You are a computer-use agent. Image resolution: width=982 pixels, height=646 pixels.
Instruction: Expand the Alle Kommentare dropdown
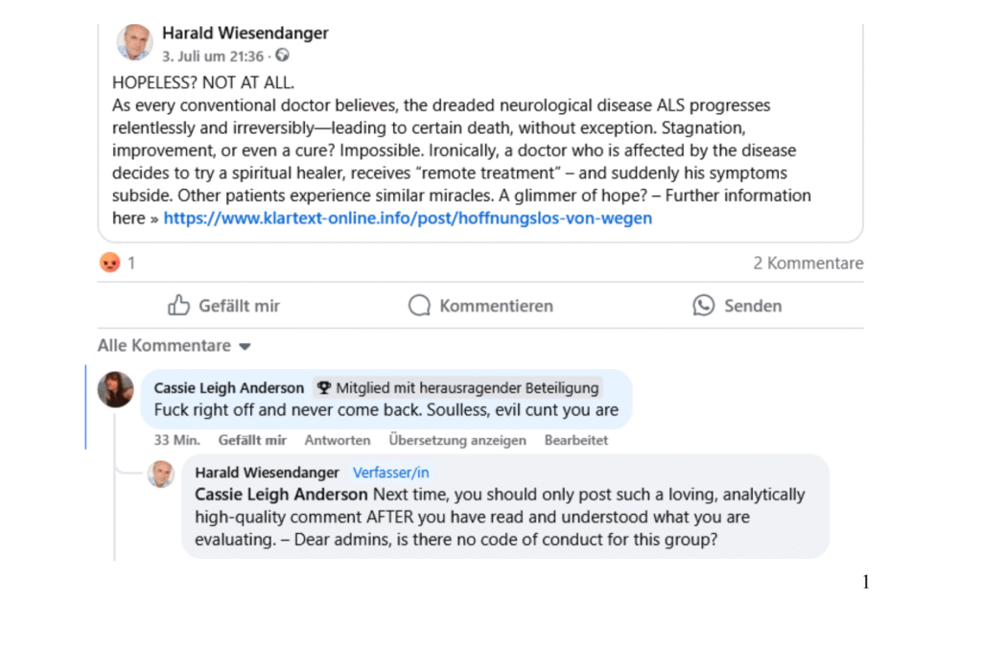point(175,346)
